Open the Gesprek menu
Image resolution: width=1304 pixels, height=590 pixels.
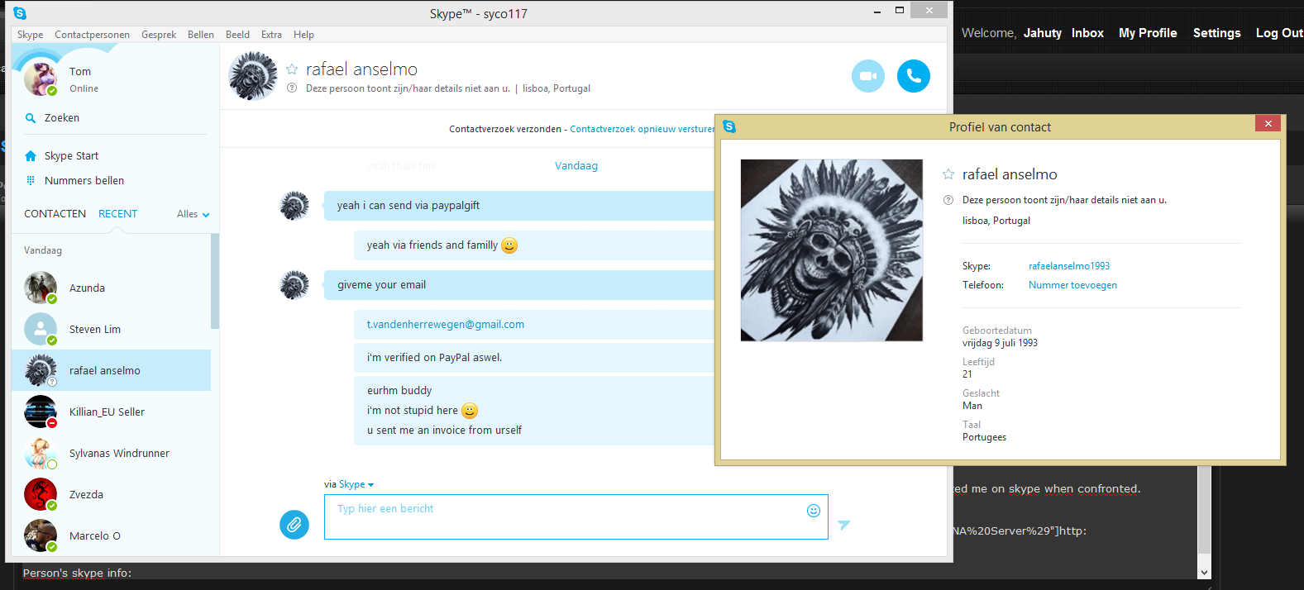pyautogui.click(x=159, y=35)
